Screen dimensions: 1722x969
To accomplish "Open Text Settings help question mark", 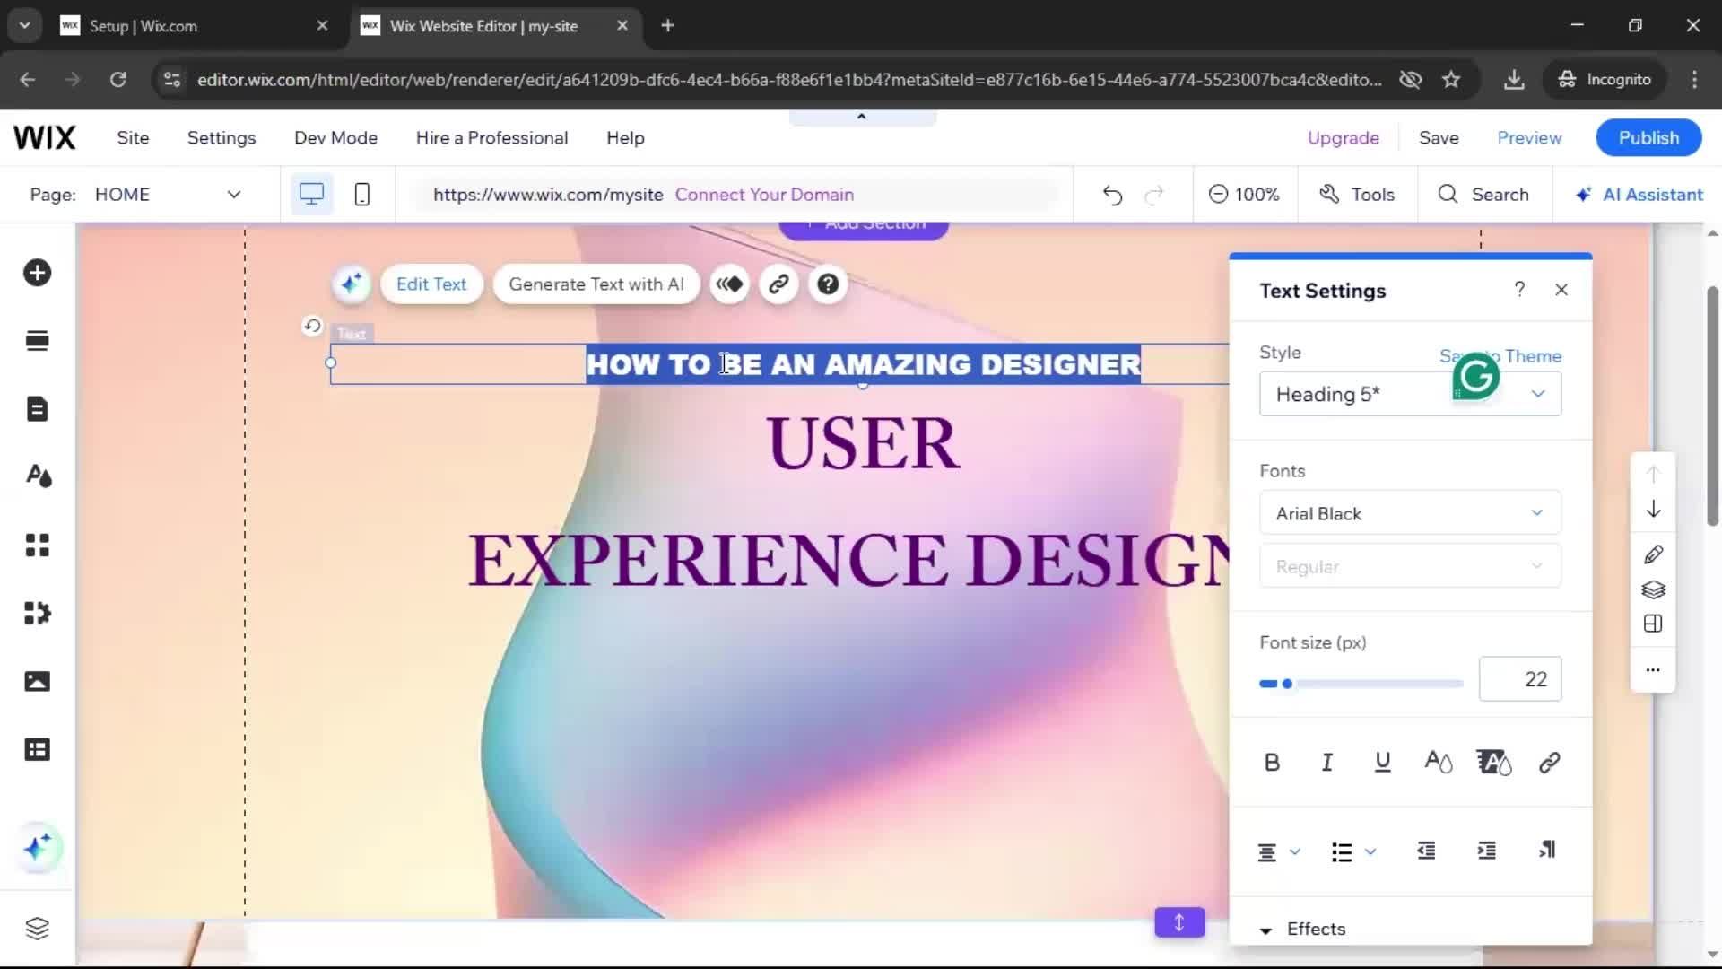I will pyautogui.click(x=1519, y=290).
